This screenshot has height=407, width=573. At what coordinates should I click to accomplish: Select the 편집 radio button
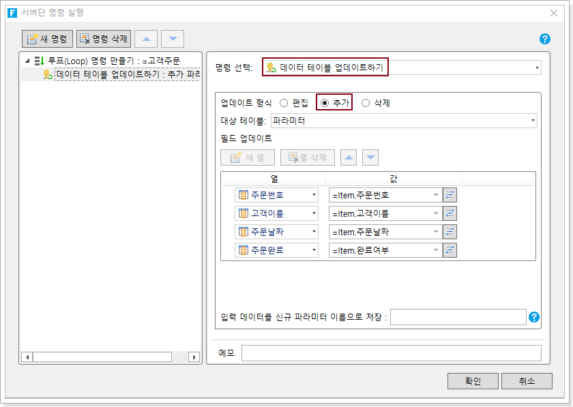tap(284, 103)
